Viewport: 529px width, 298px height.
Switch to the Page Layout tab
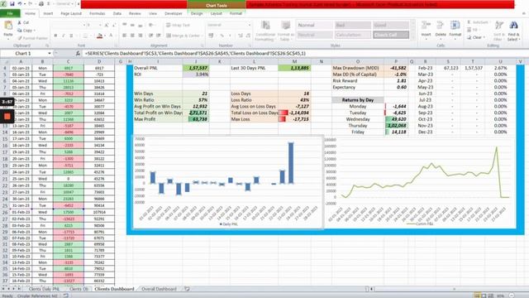[71, 13]
